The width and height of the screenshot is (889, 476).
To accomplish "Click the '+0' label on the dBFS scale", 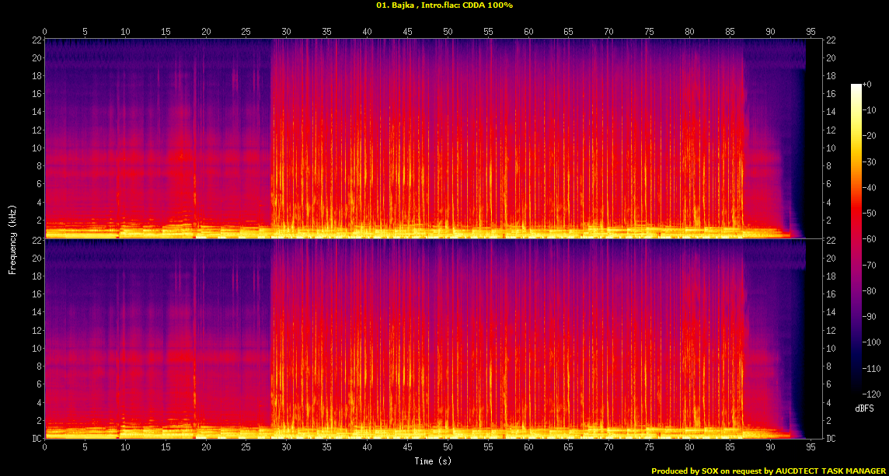I will point(867,84).
